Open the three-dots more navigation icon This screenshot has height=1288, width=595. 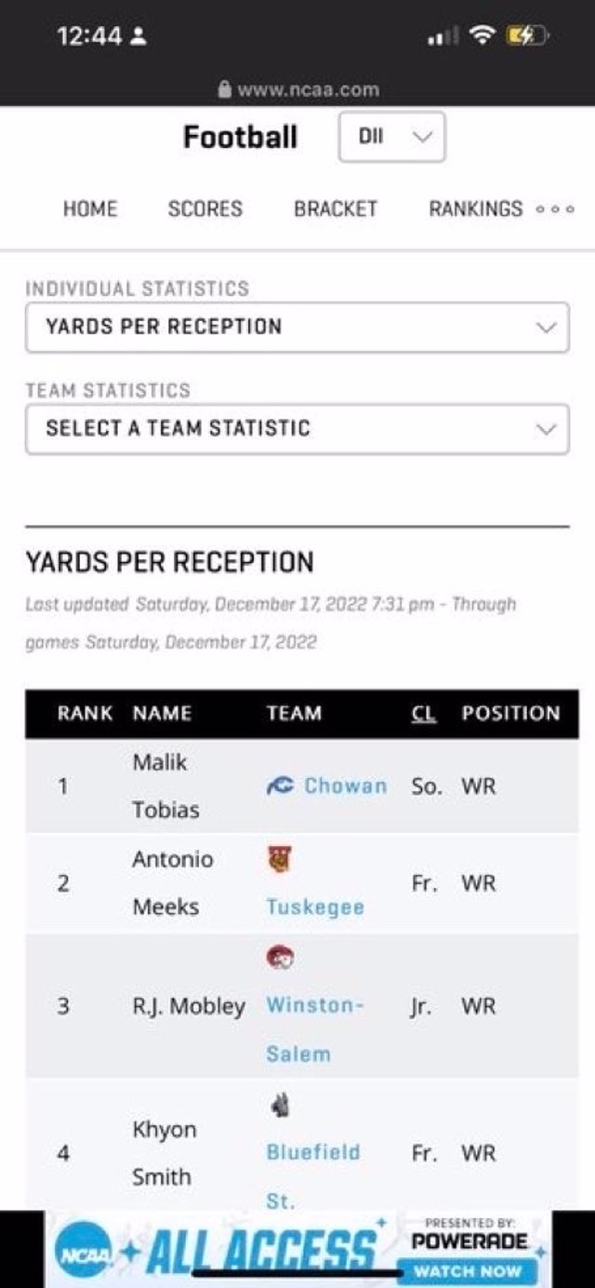click(554, 209)
